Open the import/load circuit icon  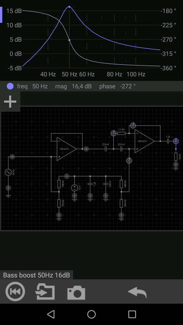(45, 292)
